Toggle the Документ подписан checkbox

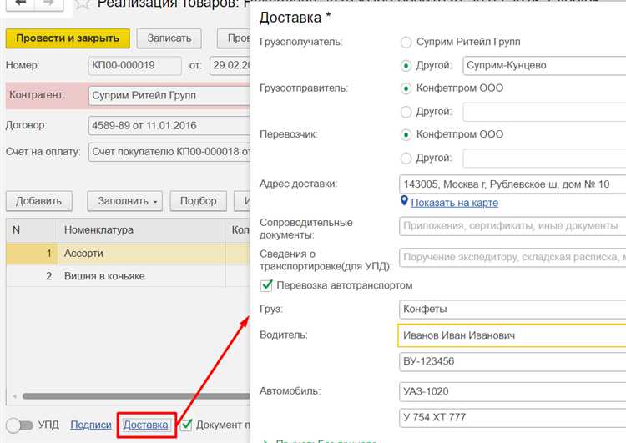tap(186, 425)
